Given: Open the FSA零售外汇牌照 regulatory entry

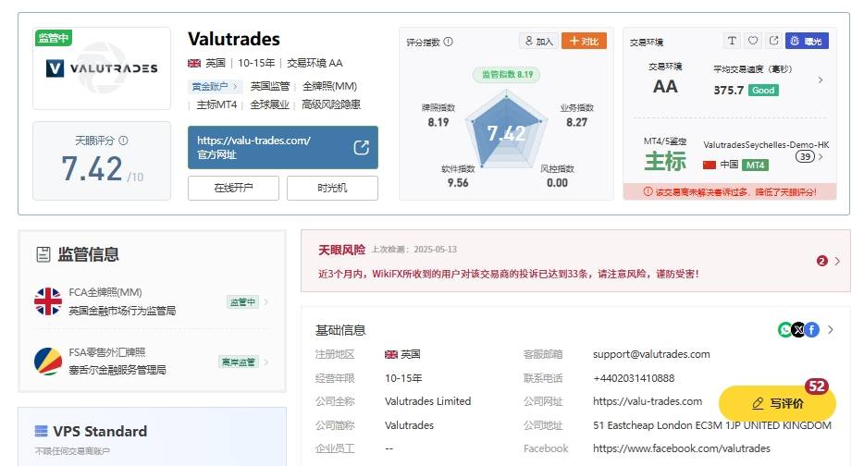Looking at the screenshot, I should (152, 361).
